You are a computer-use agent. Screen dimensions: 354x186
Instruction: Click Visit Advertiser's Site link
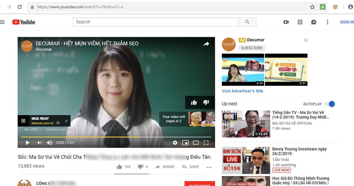point(242,91)
